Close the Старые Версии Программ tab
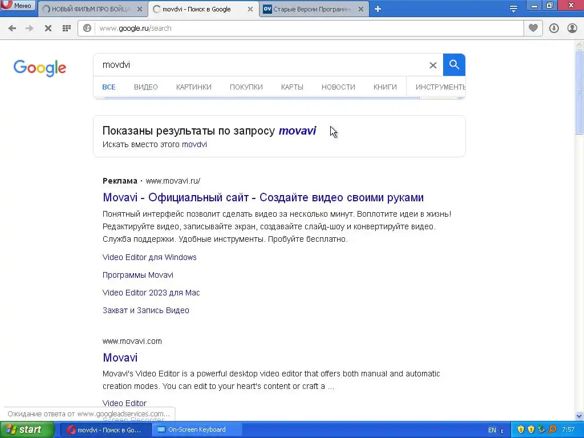Viewport: 584px width, 438px height. (361, 9)
